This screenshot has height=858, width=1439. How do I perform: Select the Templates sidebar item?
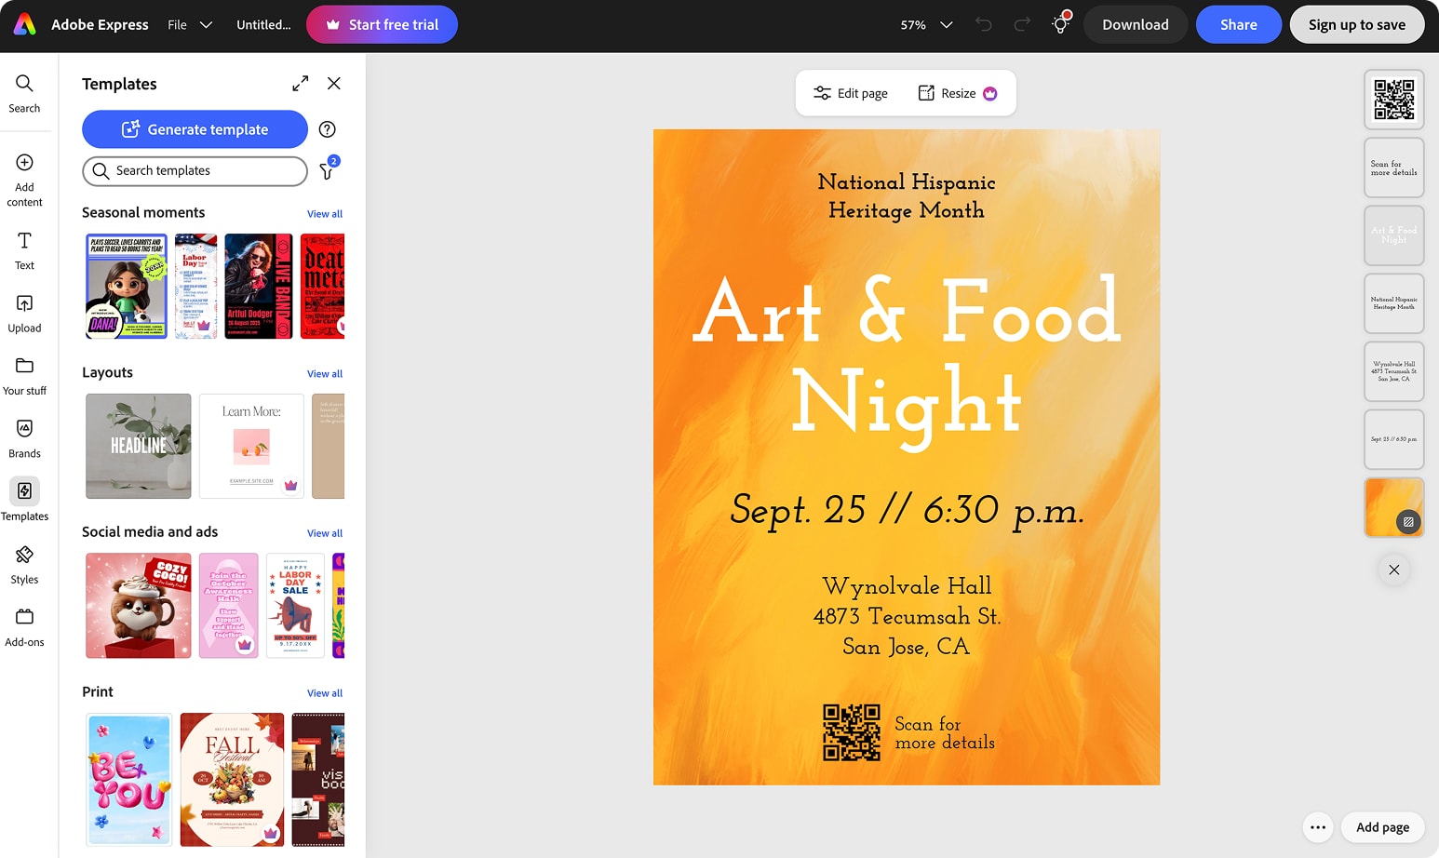point(24,502)
